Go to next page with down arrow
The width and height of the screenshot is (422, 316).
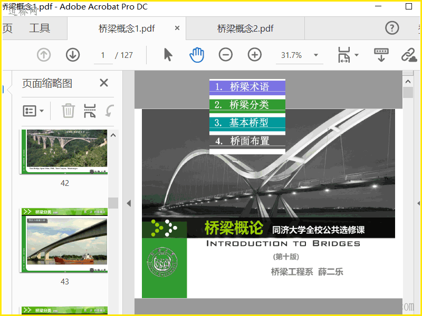point(73,55)
